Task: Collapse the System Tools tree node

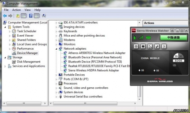Action: [5, 27]
